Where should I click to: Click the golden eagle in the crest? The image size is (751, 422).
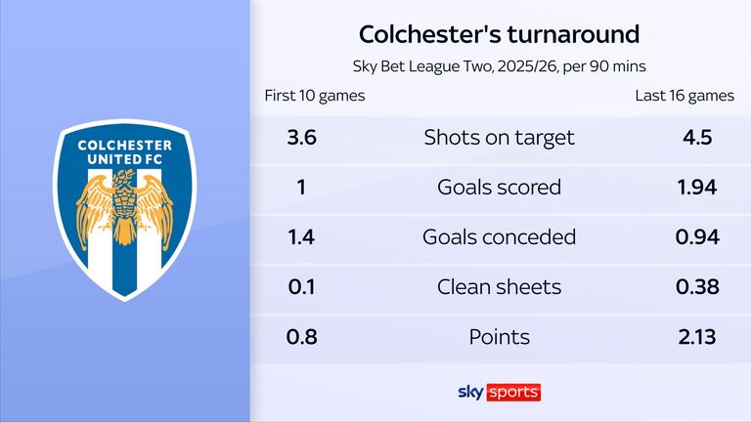click(124, 209)
